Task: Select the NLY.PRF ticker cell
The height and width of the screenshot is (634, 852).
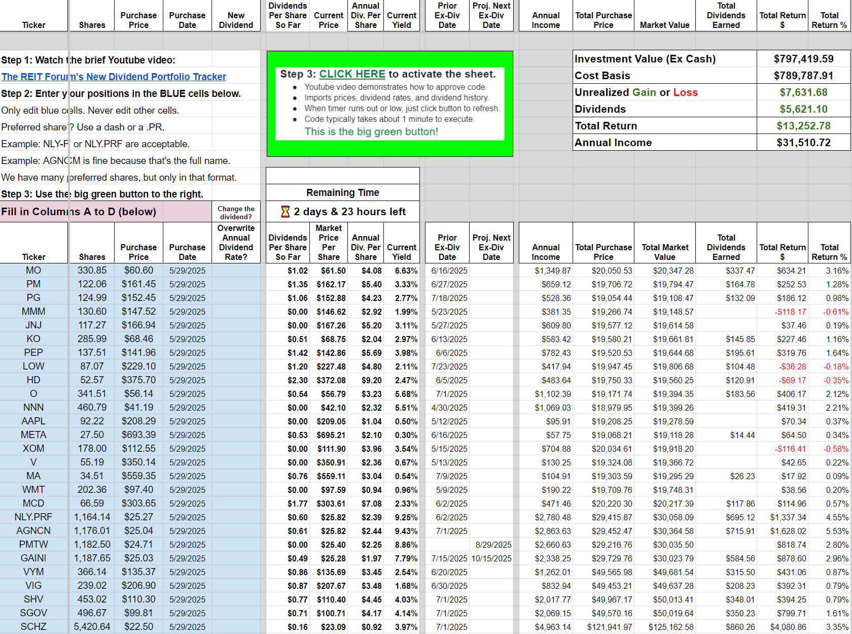Action: 33,517
